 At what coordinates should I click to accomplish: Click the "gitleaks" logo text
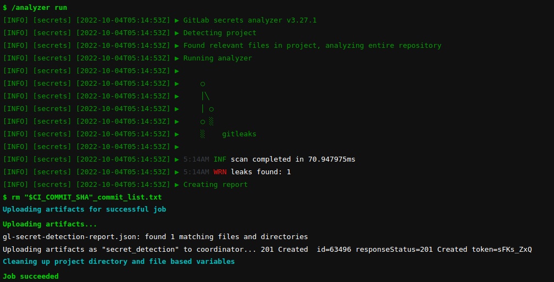coord(239,134)
